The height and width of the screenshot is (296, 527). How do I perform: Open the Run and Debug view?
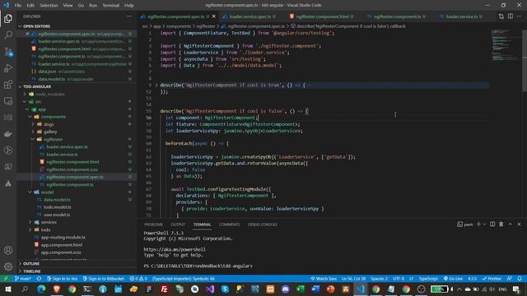click(8, 68)
